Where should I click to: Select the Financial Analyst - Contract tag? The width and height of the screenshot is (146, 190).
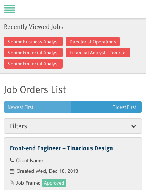tap(98, 53)
